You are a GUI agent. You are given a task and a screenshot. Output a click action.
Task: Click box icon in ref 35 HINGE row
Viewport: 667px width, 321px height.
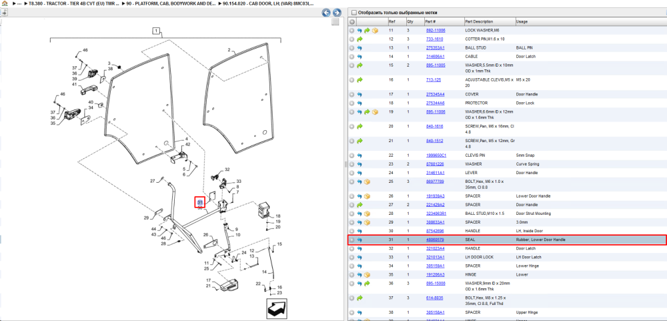tap(367, 274)
